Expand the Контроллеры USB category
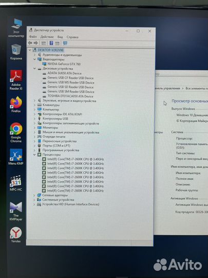The image size is (208, 278). pos(35,118)
